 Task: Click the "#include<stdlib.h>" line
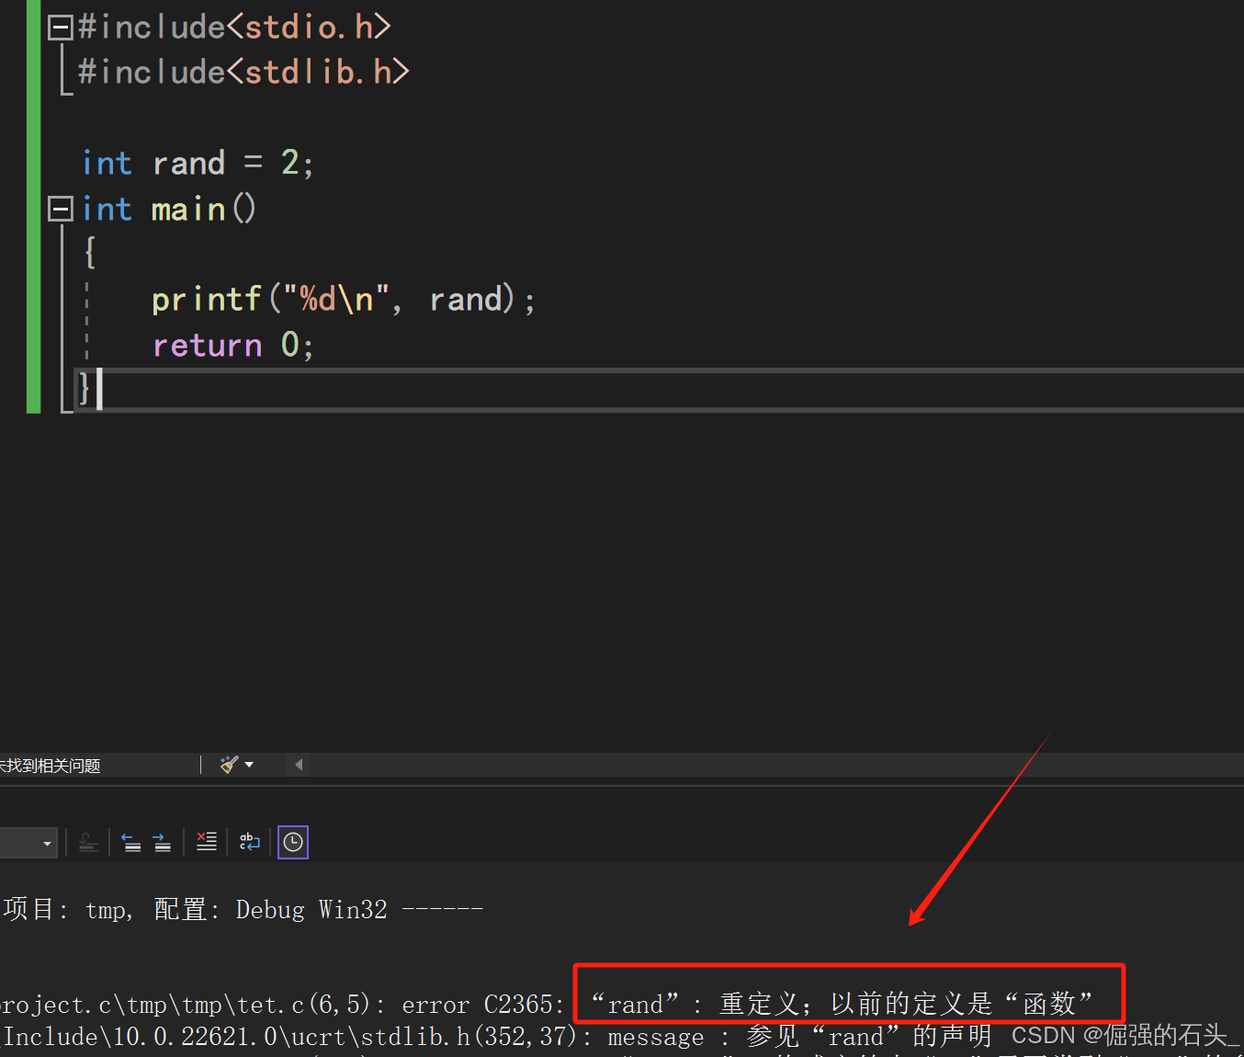click(244, 72)
